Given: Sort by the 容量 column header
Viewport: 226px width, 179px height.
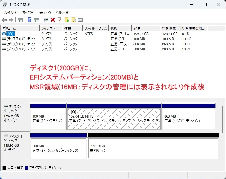Looking at the screenshot, I should click(146, 28).
